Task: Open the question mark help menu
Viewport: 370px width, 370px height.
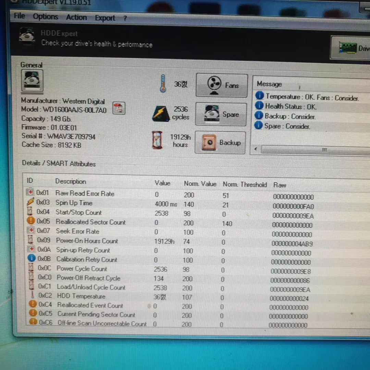Action: 125,18
